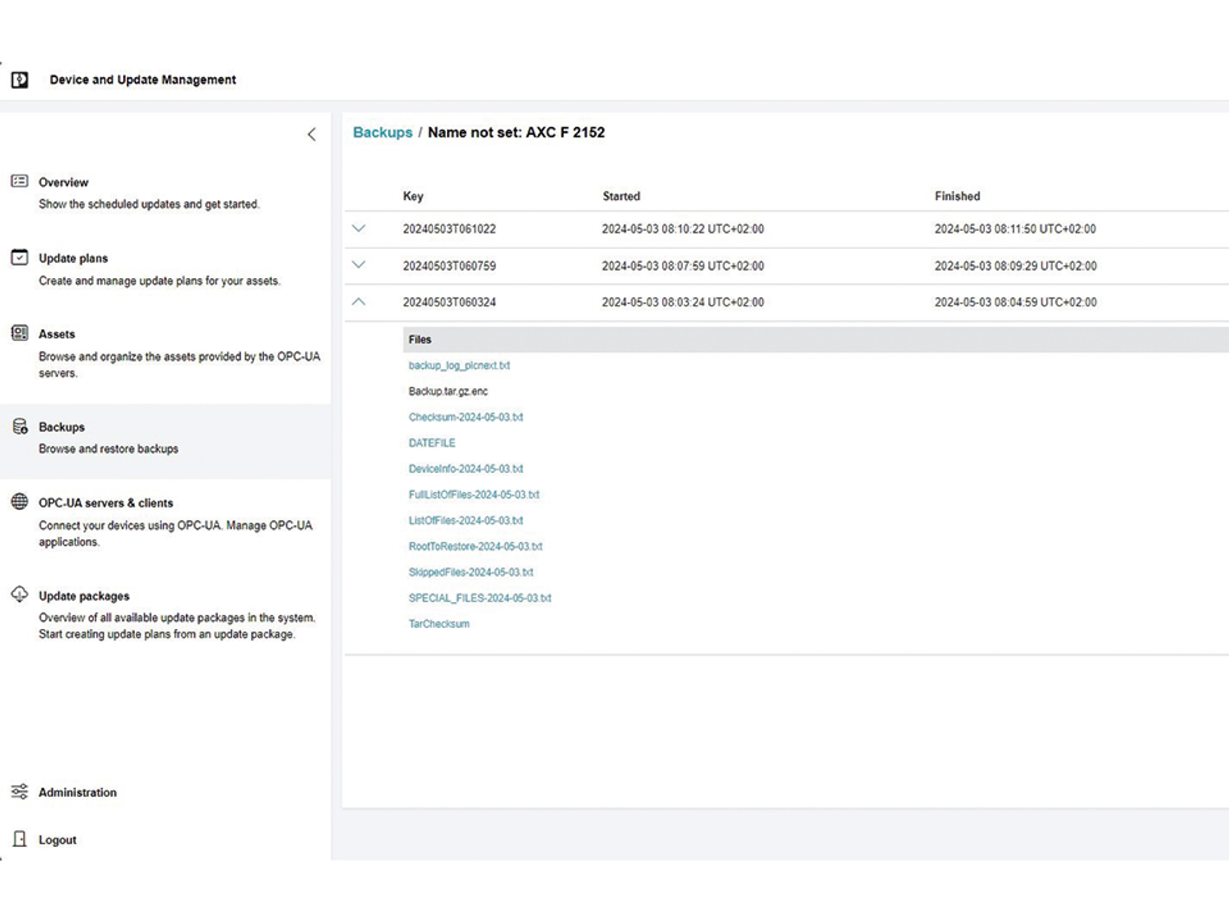Select the Backups menu entry
The height and width of the screenshot is (922, 1229).
[61, 427]
